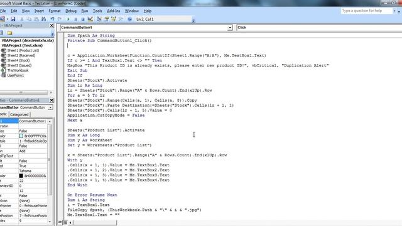Viewport: 402px width, 226px height.
Task: Click the Copy icon in toolbar
Action: (x=29, y=19)
